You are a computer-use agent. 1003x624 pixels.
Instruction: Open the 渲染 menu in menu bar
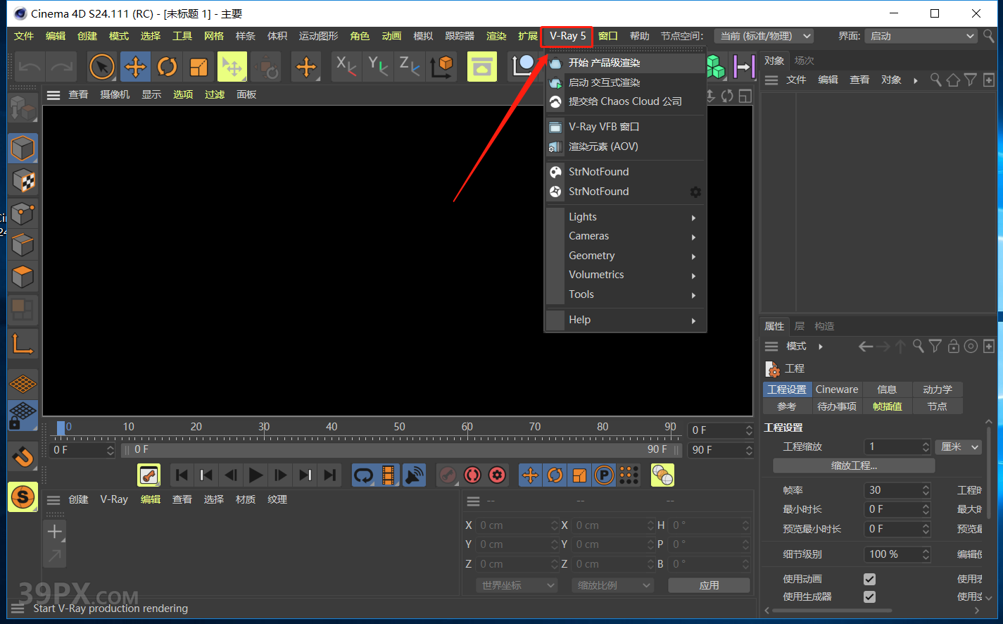point(496,36)
